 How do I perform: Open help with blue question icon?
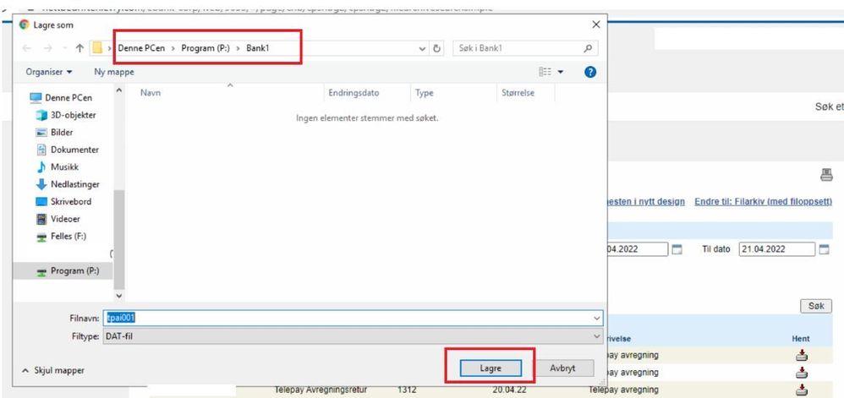point(590,72)
